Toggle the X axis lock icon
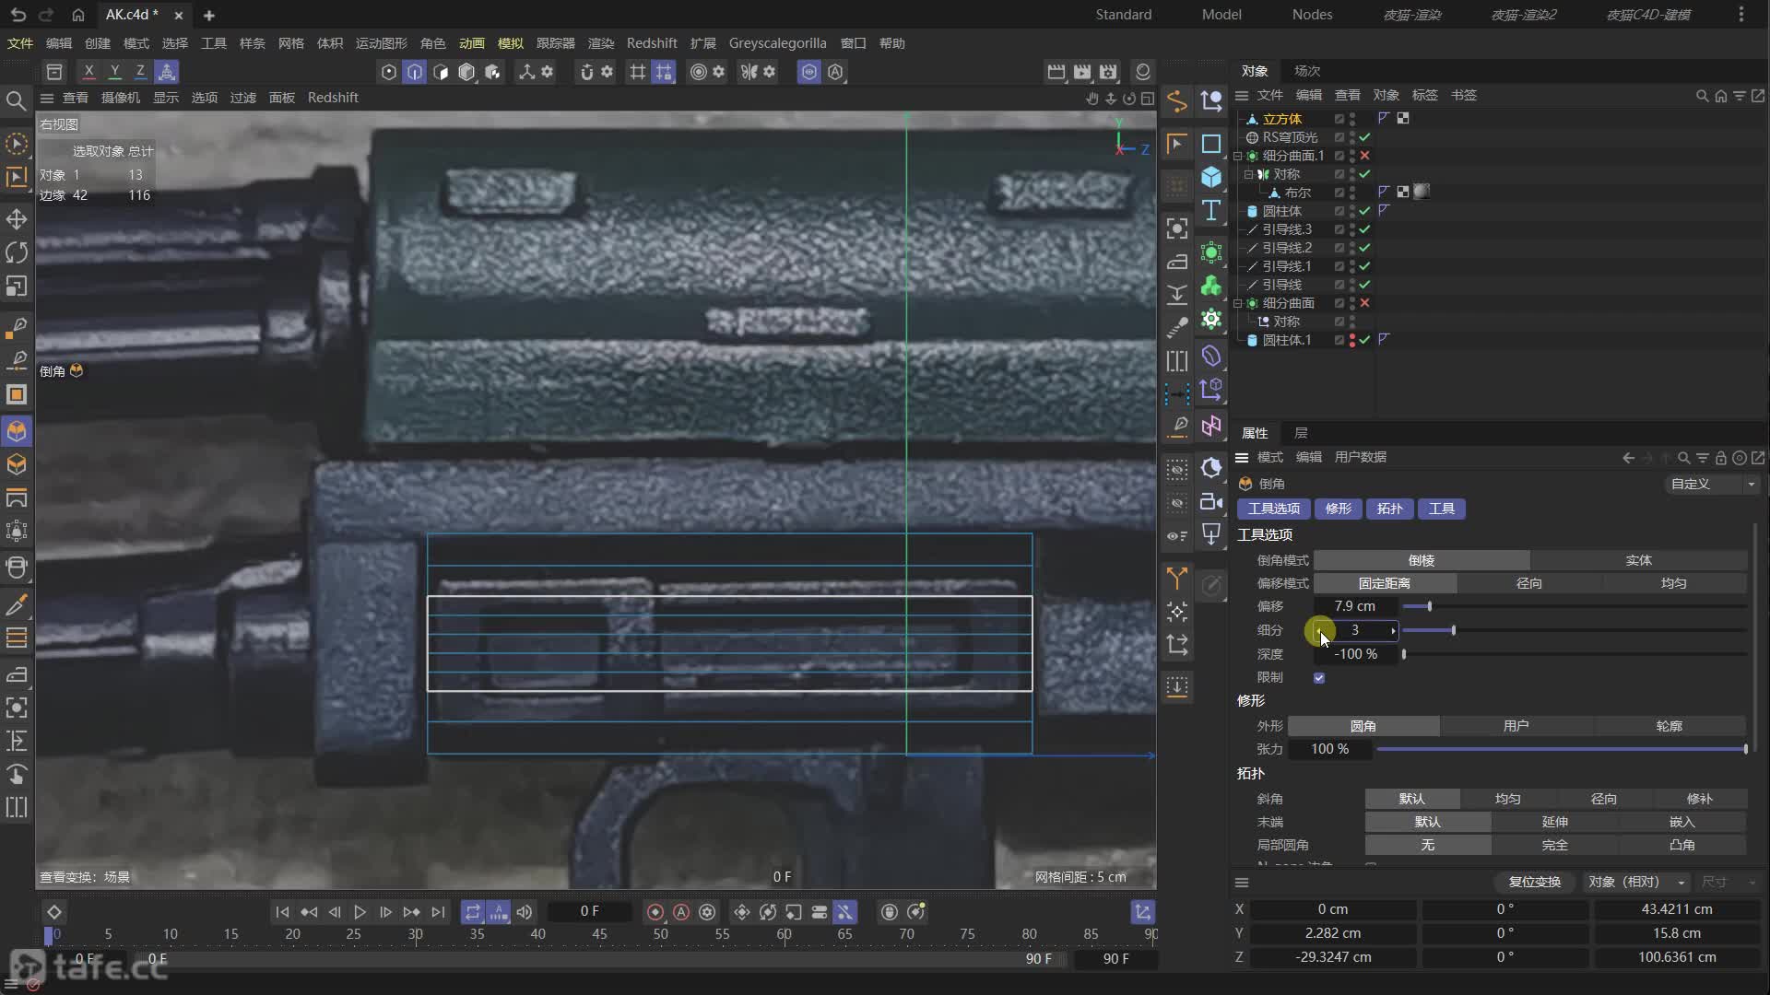This screenshot has width=1770, height=995. [88, 71]
